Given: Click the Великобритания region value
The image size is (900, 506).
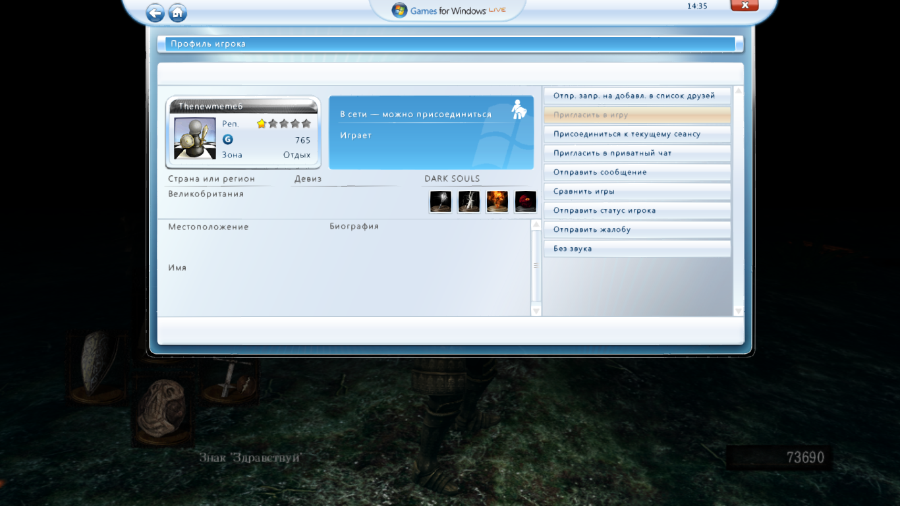Looking at the screenshot, I should 206,194.
